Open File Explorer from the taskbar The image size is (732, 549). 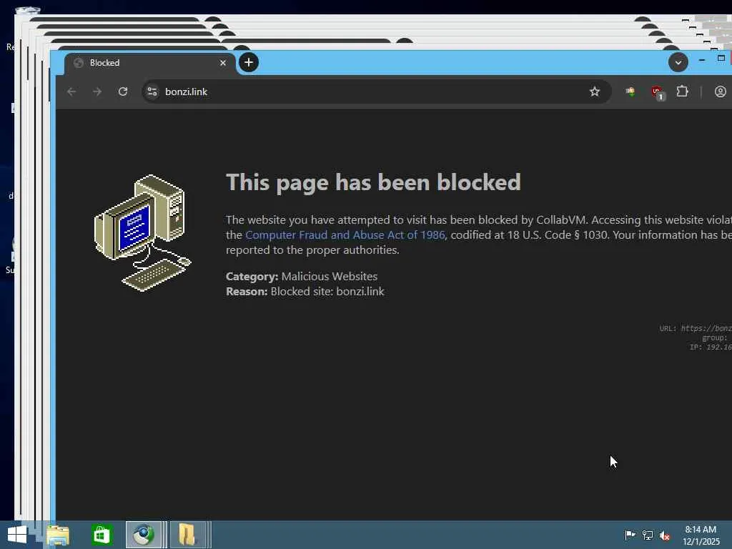pos(58,535)
